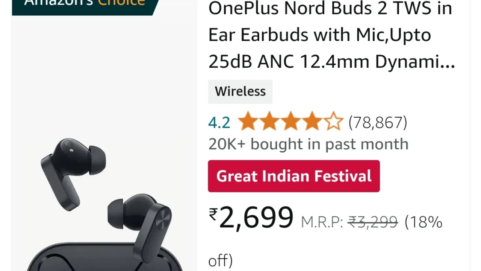481x271 pixels.
Task: Click the fourth orange rating star
Action: point(312,122)
